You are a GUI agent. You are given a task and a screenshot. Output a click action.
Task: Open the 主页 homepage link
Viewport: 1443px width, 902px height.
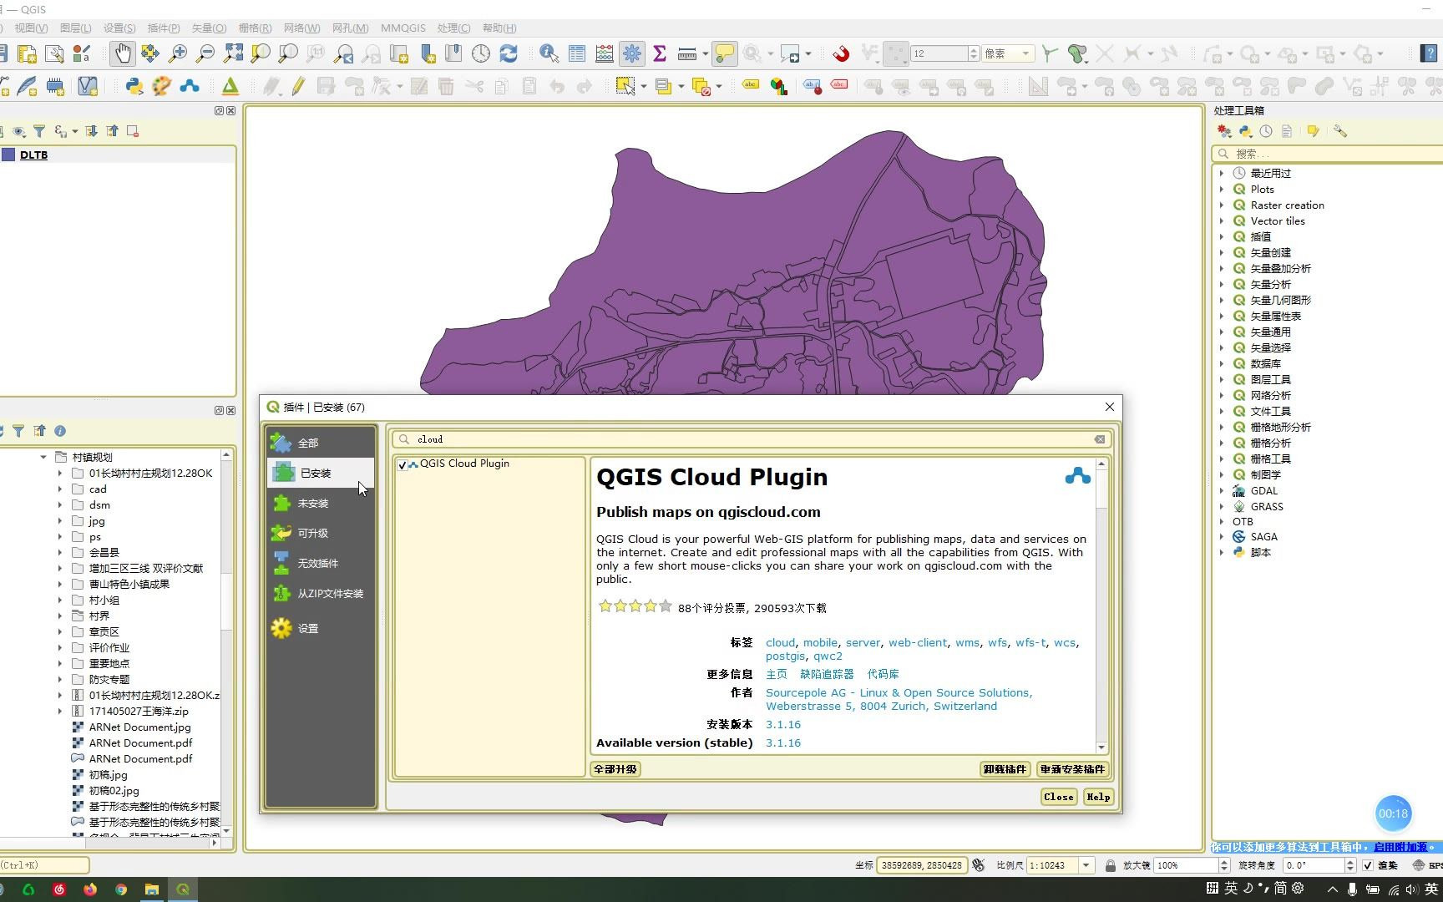[x=777, y=674]
